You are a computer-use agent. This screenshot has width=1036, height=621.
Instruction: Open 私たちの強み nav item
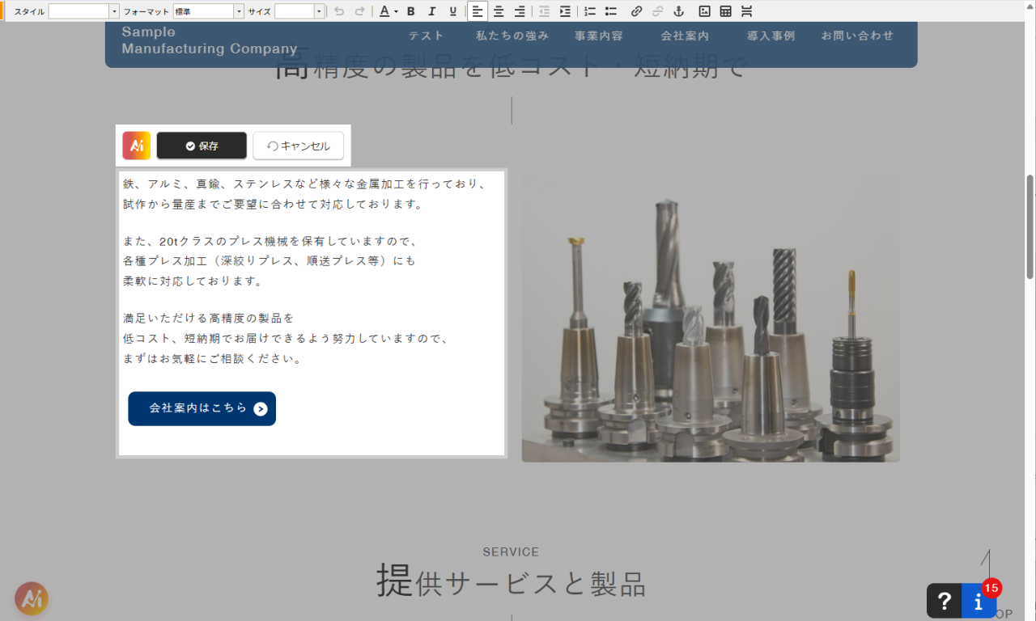point(512,36)
